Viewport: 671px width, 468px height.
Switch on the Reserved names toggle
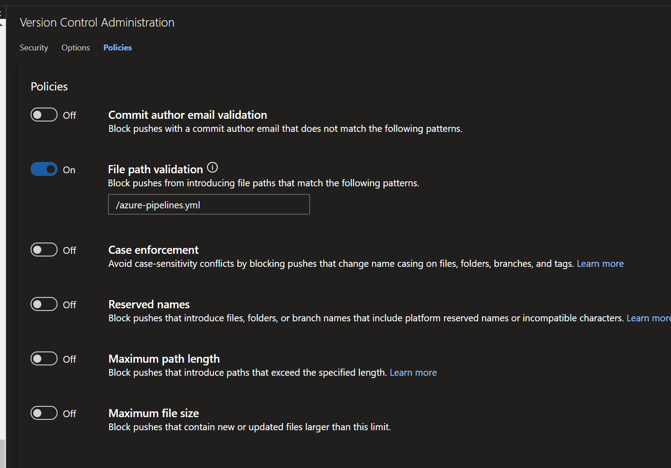click(44, 304)
